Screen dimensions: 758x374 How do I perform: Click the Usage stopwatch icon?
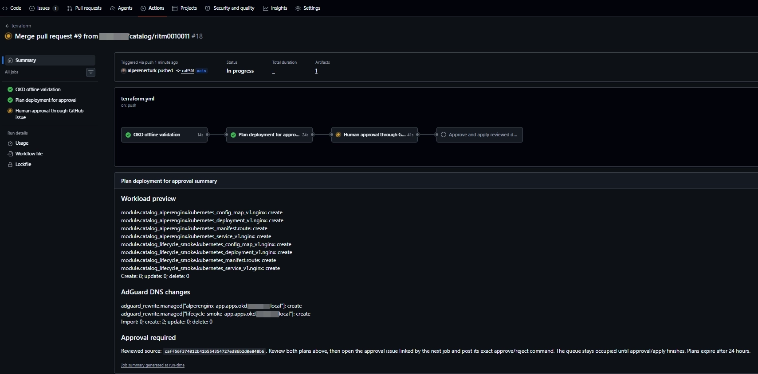[x=10, y=143]
